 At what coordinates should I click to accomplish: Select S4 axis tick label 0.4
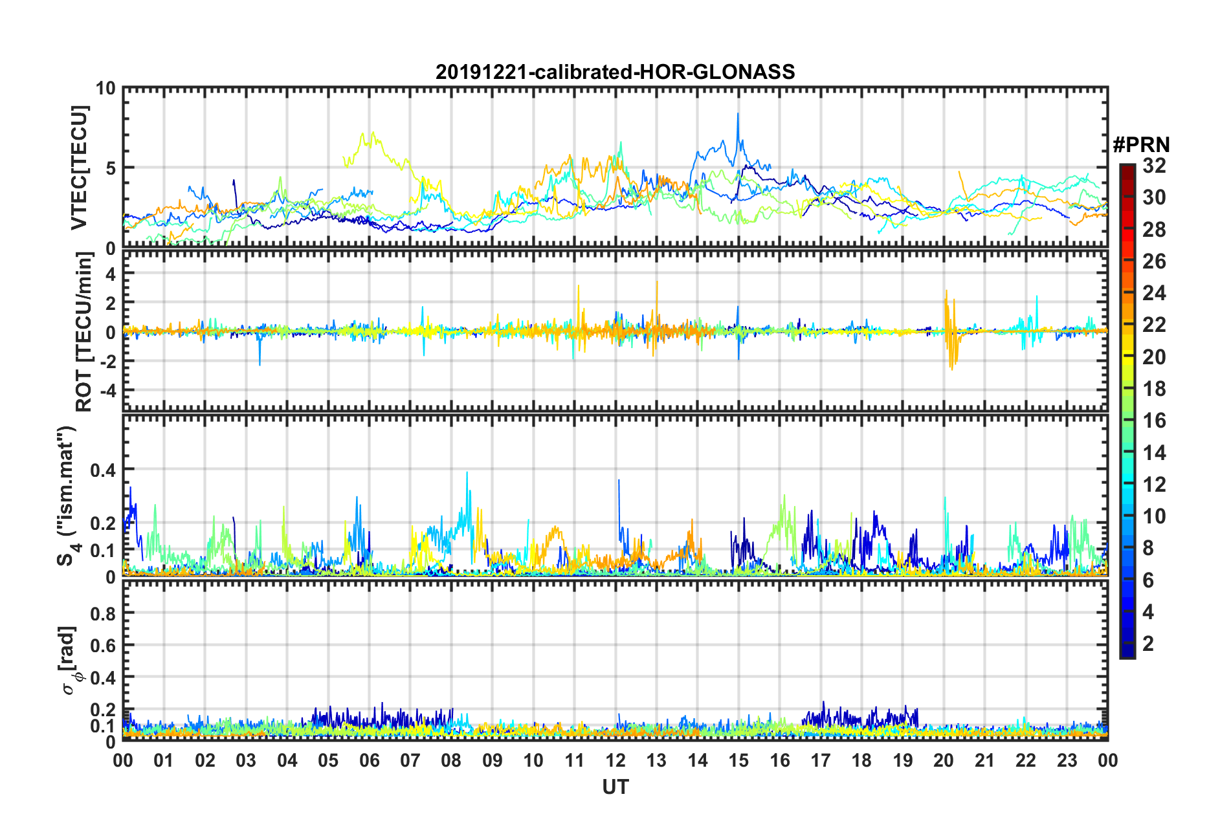click(x=104, y=470)
